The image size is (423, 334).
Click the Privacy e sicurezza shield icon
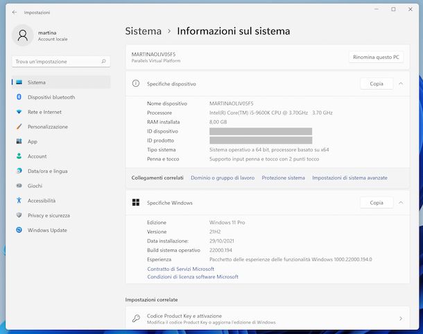[19, 215]
